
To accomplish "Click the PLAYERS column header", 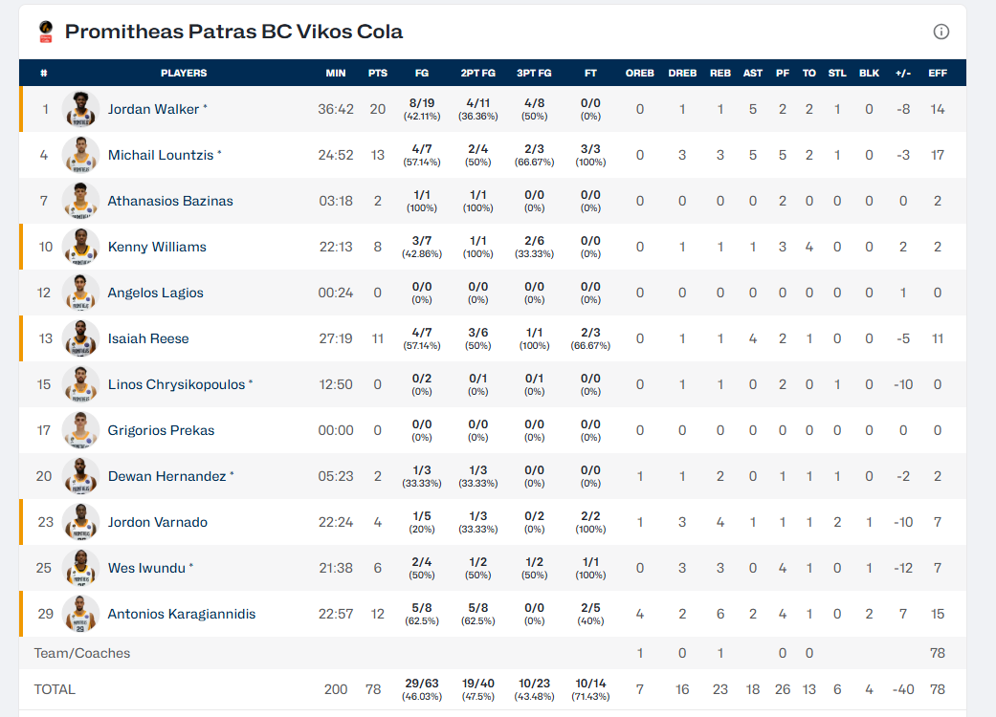I will coord(184,73).
